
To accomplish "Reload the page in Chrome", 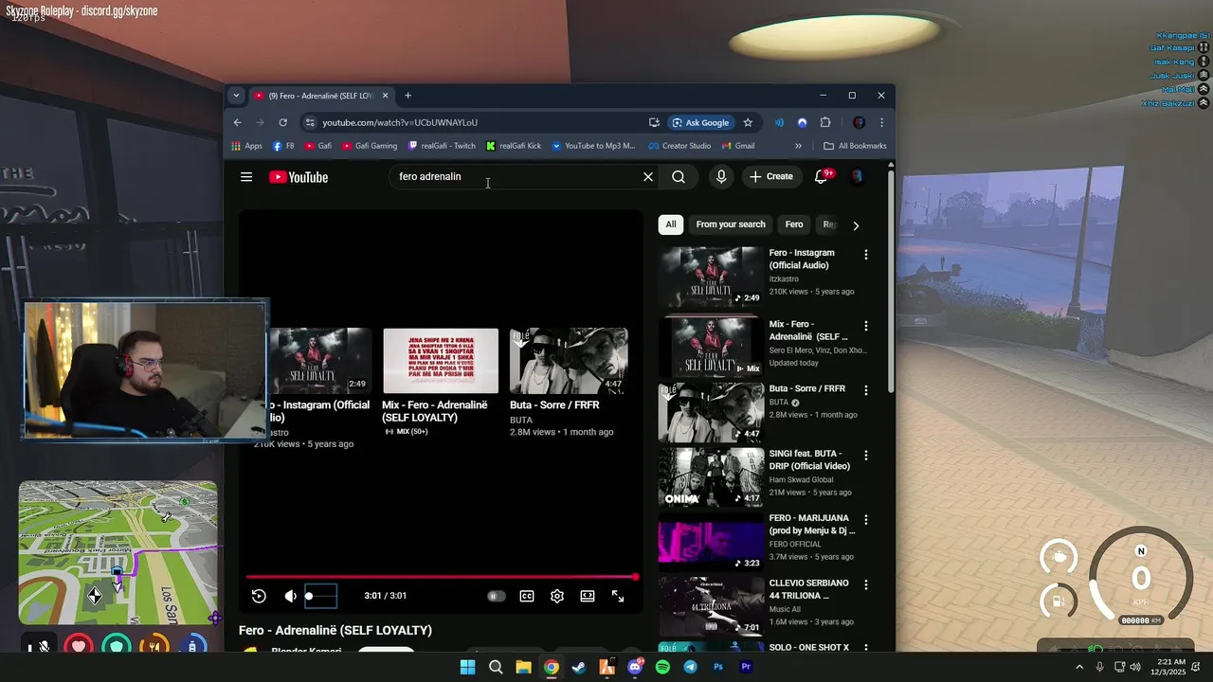I will click(x=282, y=122).
